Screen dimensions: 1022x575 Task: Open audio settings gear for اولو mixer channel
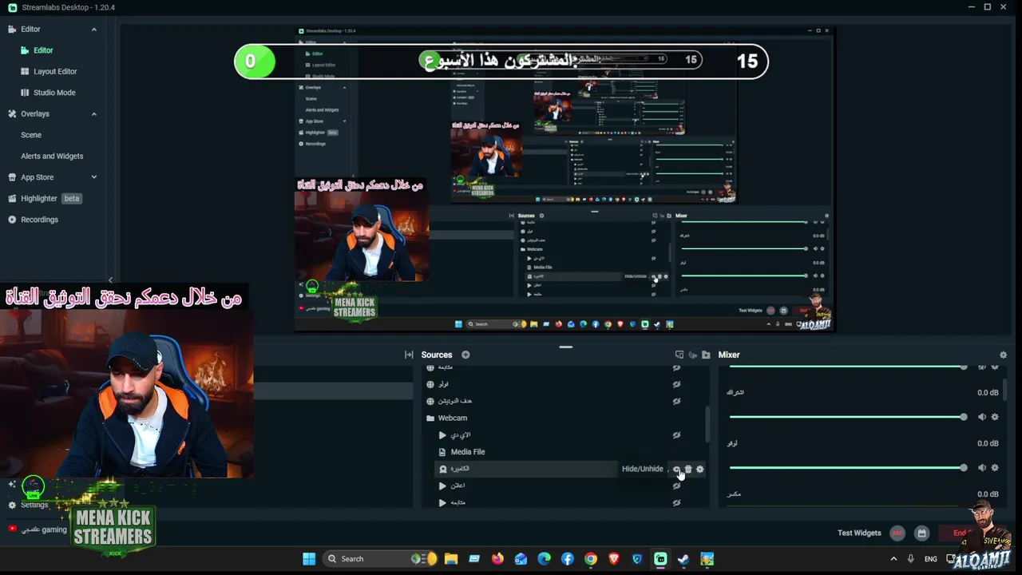pos(995,468)
